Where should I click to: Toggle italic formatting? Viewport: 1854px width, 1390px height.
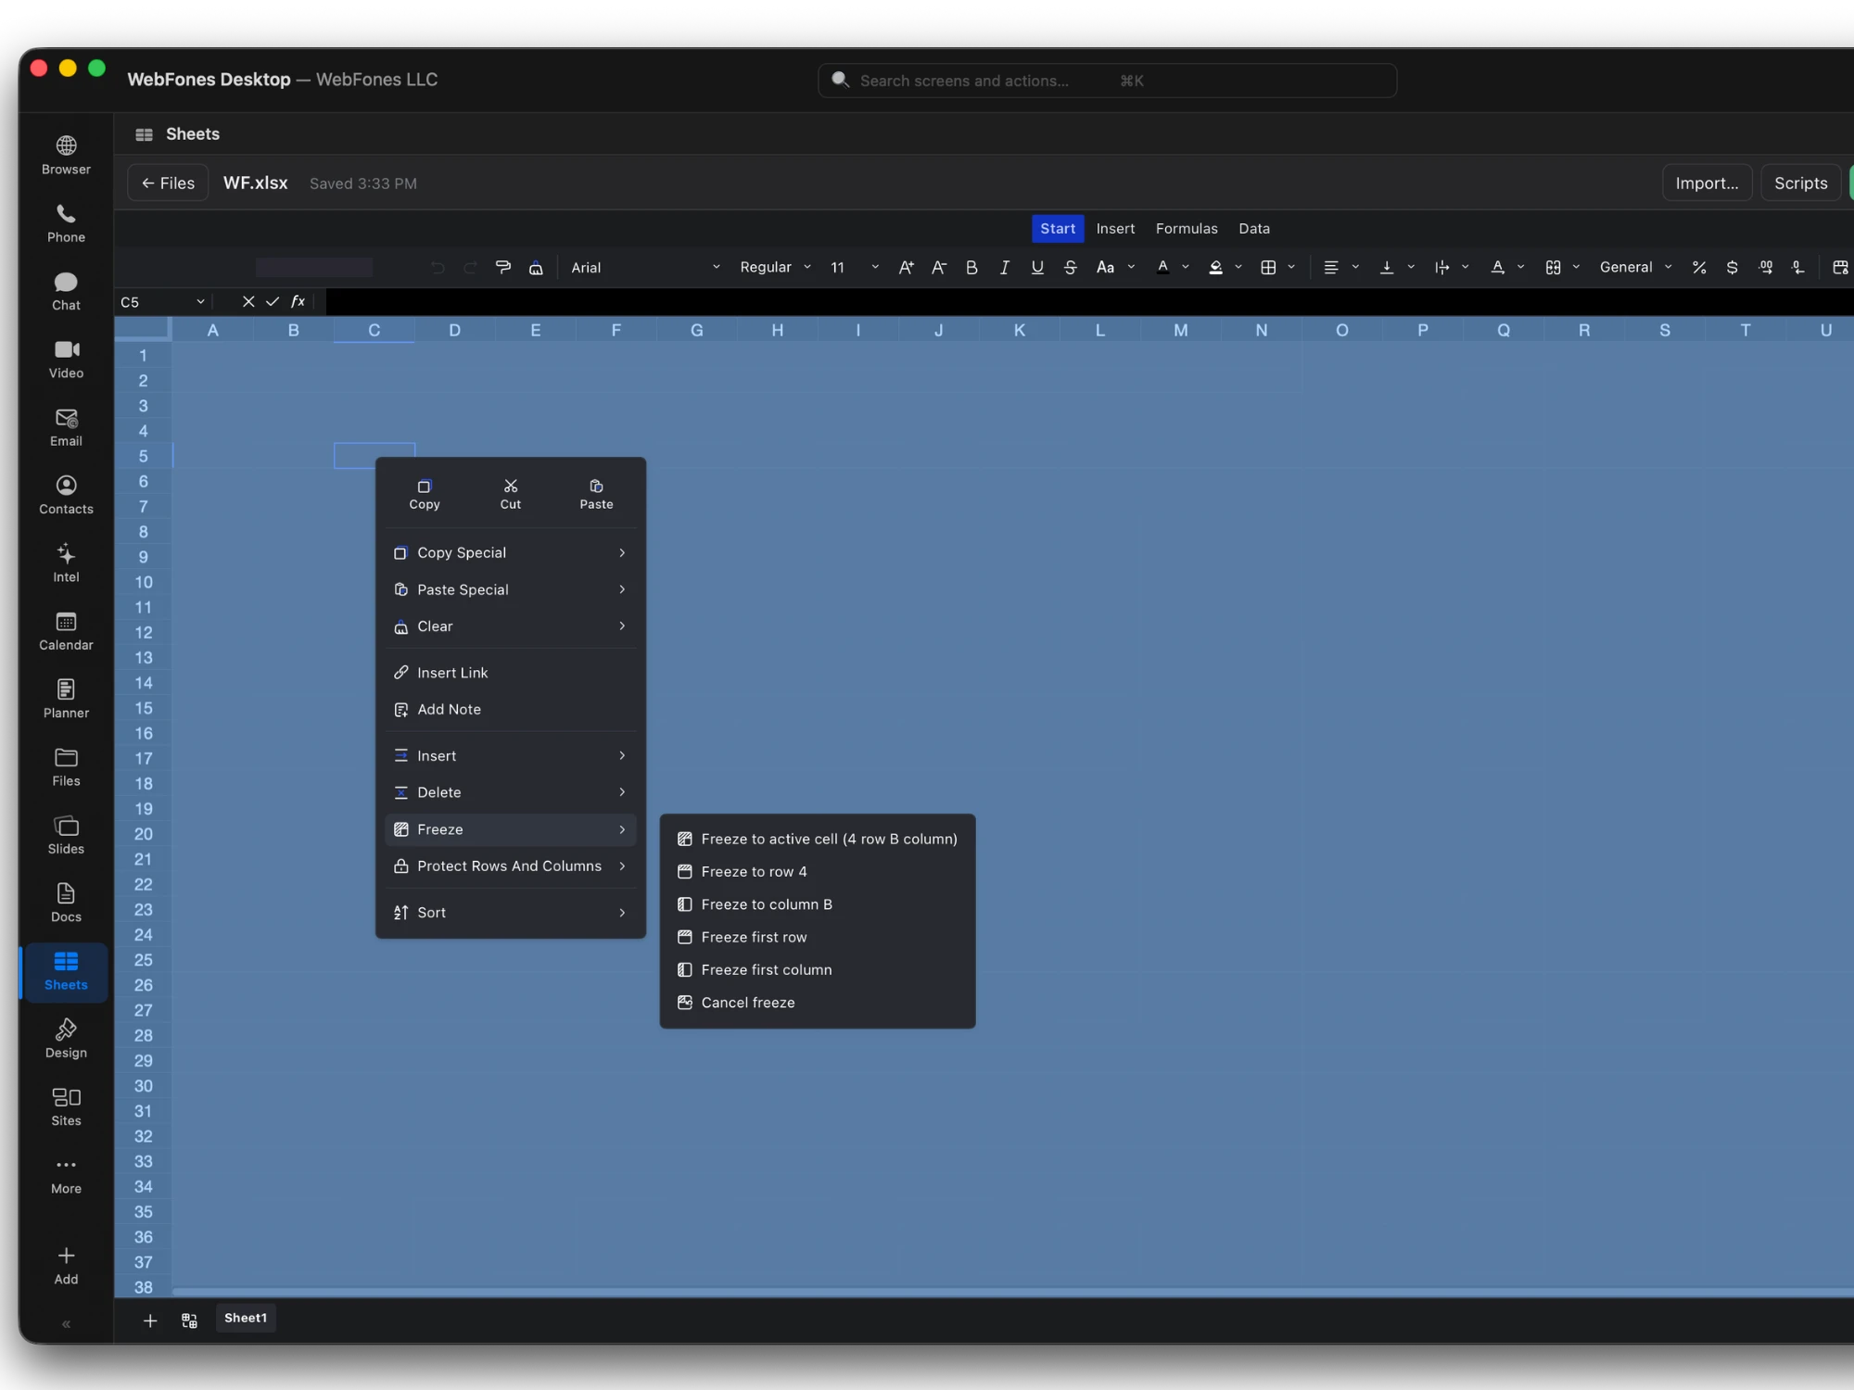click(1004, 267)
